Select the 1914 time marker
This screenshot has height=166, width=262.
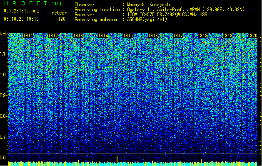[103, 36]
